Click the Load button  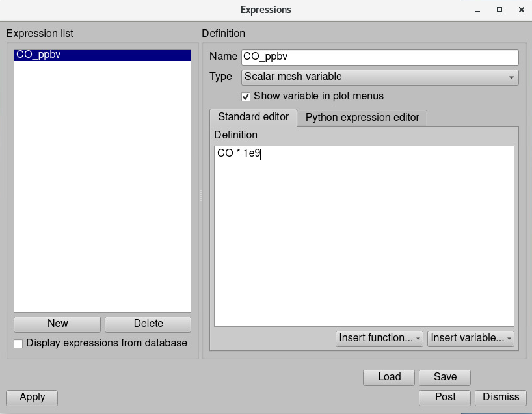389,377
